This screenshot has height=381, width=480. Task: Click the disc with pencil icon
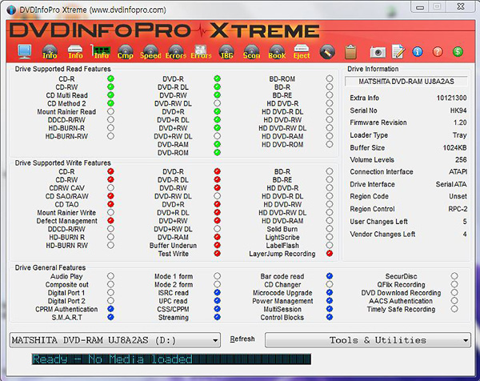click(327, 52)
